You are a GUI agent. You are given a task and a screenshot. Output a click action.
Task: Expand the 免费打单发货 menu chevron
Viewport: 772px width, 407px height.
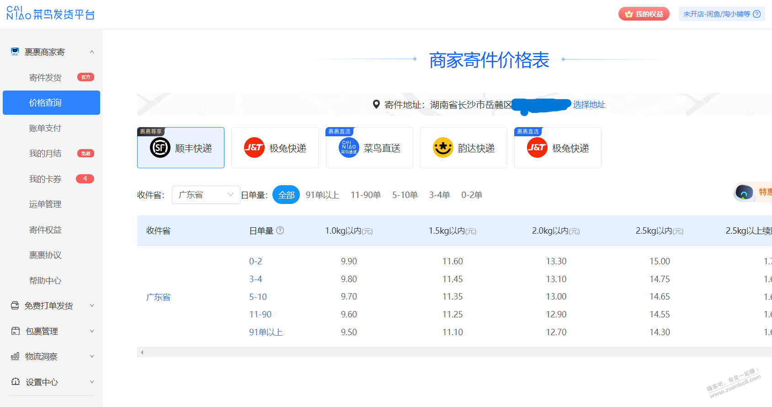(92, 305)
